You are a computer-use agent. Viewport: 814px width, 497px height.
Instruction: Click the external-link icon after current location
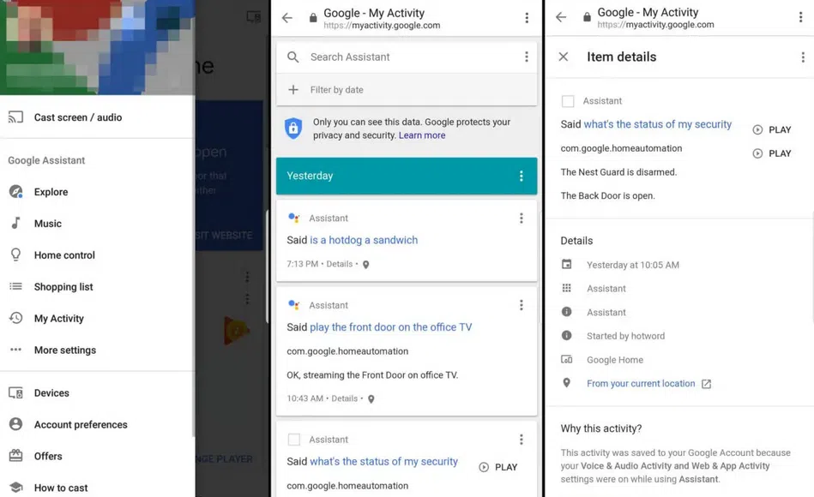706,384
